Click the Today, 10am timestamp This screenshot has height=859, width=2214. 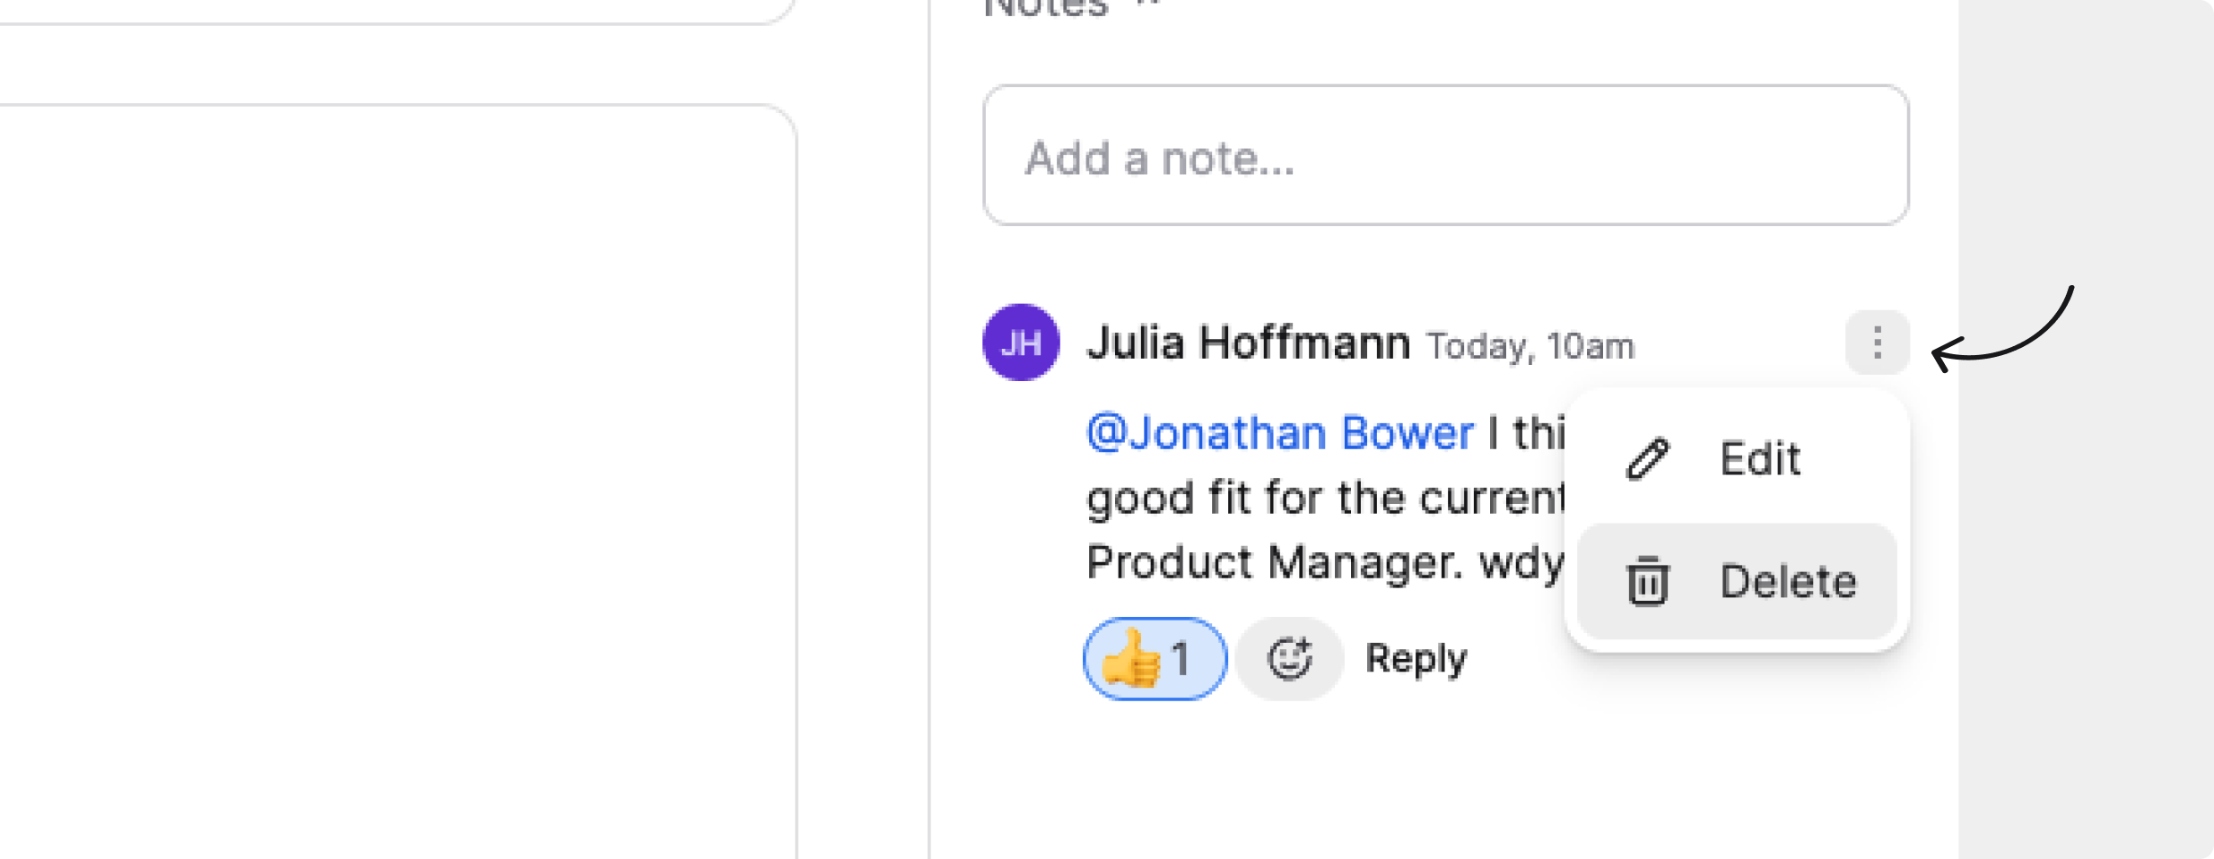click(x=1530, y=346)
